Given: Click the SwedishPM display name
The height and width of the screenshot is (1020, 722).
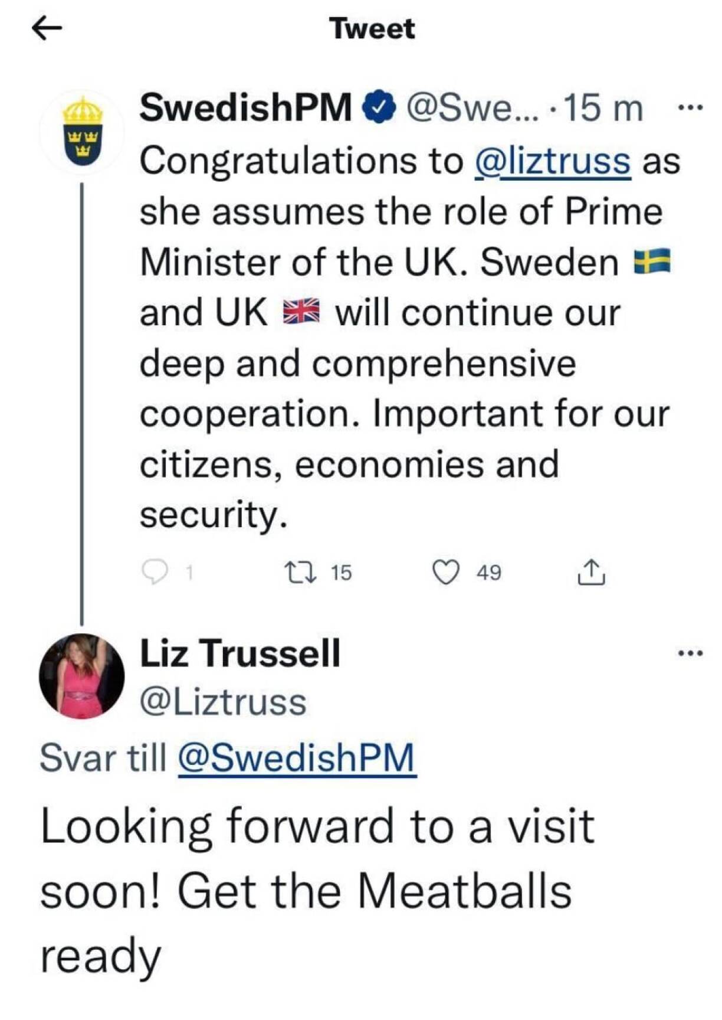Looking at the screenshot, I should 245,108.
